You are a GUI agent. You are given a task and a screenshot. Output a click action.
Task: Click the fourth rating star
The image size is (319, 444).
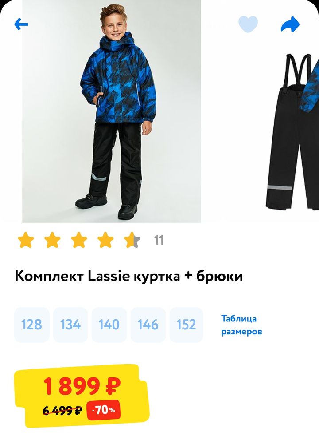[105, 240]
